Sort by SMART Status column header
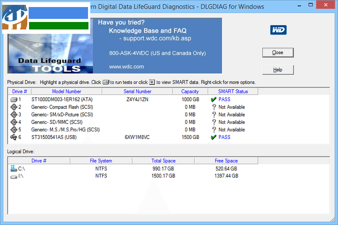This screenshot has height=225, width=338. click(233, 91)
